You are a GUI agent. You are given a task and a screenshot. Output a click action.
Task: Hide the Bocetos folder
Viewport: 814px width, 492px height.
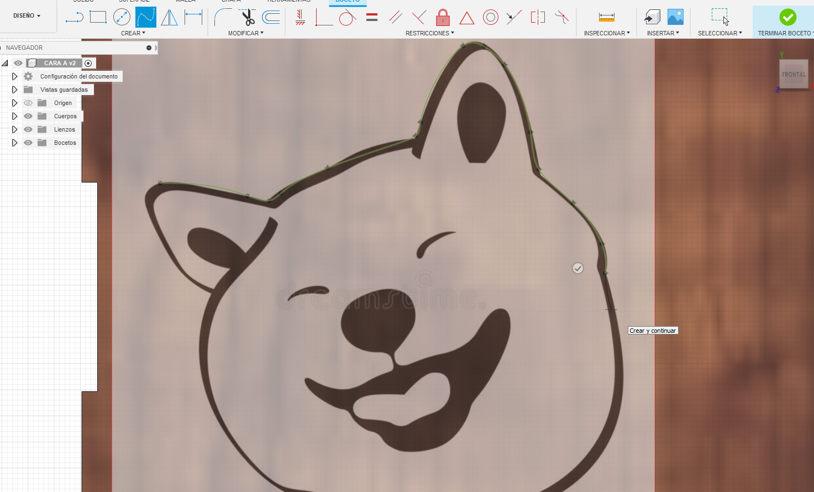click(x=28, y=143)
